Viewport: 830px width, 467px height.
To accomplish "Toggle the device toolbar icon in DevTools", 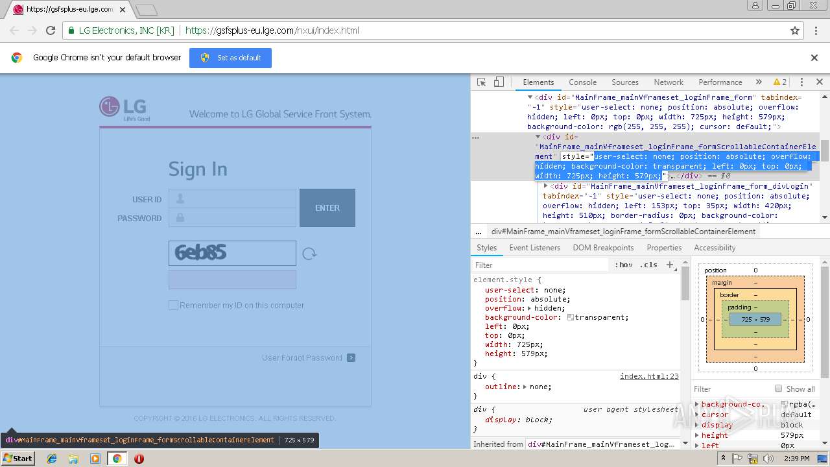I will point(499,82).
